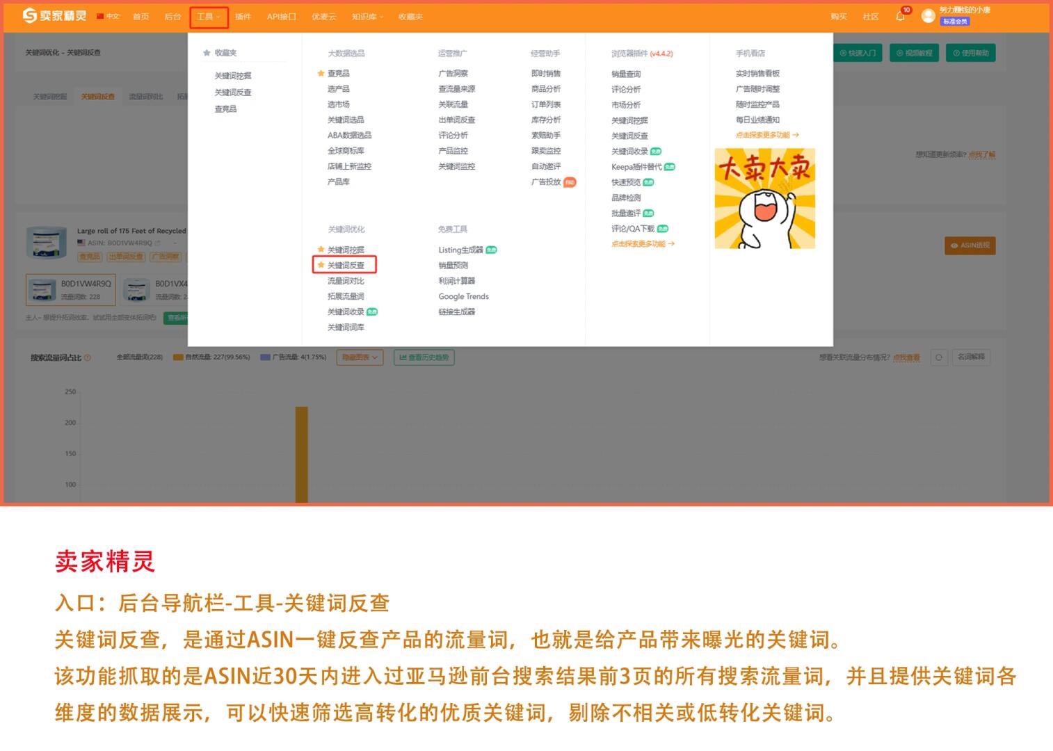Select Listing生成器 under 免费工具
Screen dimensions: 1053x751
point(460,250)
